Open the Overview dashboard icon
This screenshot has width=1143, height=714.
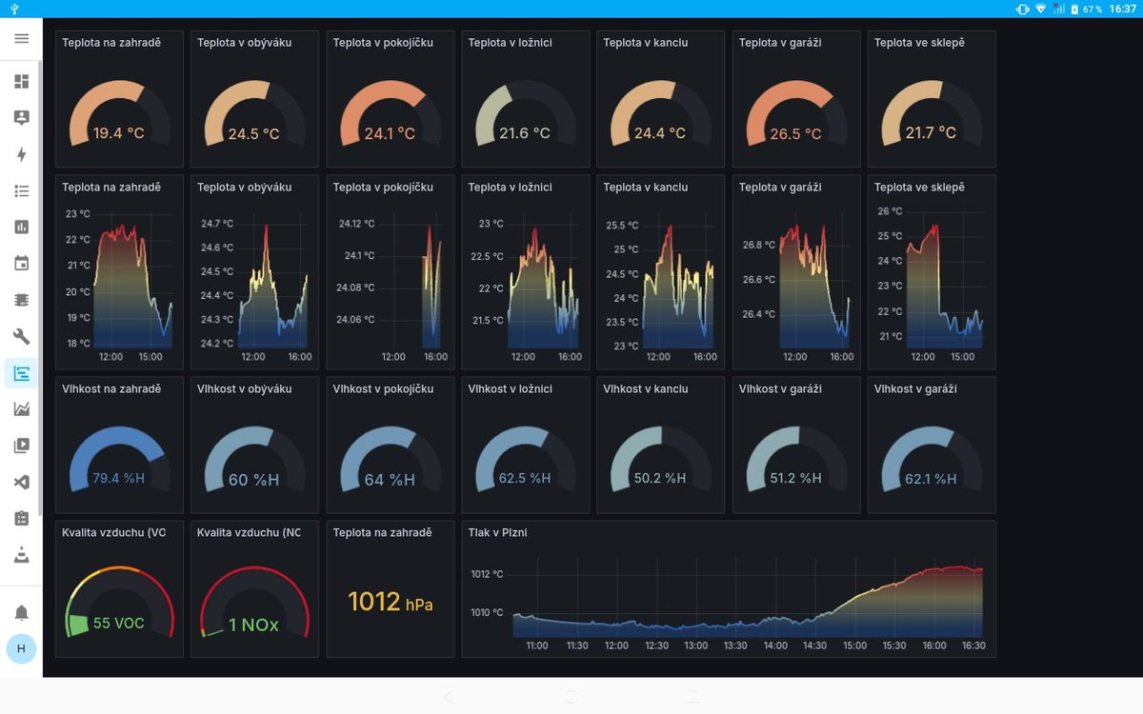point(21,81)
